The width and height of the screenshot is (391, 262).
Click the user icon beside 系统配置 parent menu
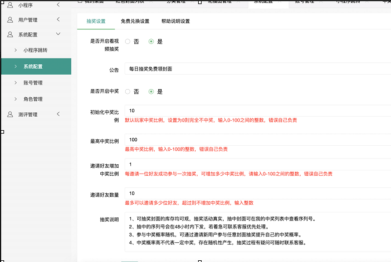click(10, 35)
